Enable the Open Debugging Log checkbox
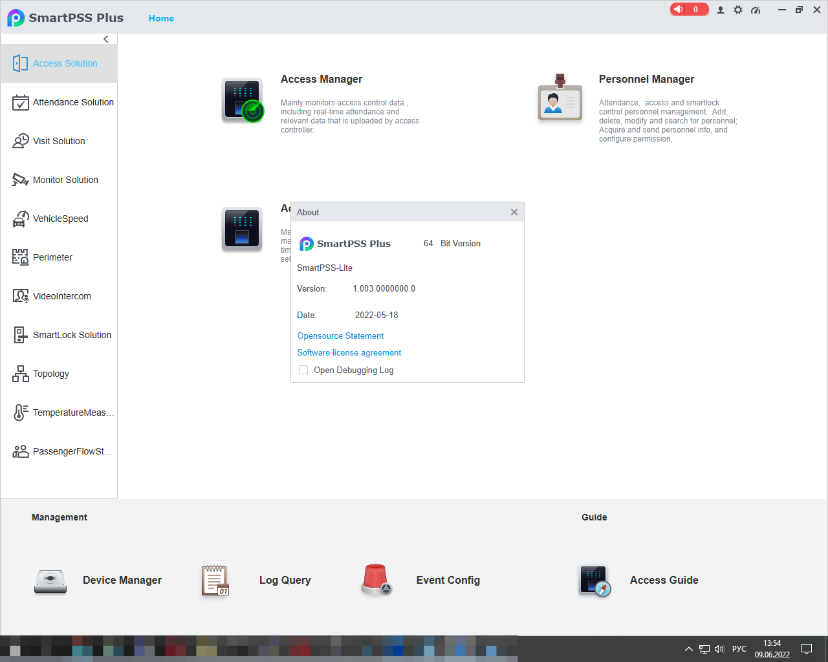Viewport: 828px width, 662px height. pos(303,370)
